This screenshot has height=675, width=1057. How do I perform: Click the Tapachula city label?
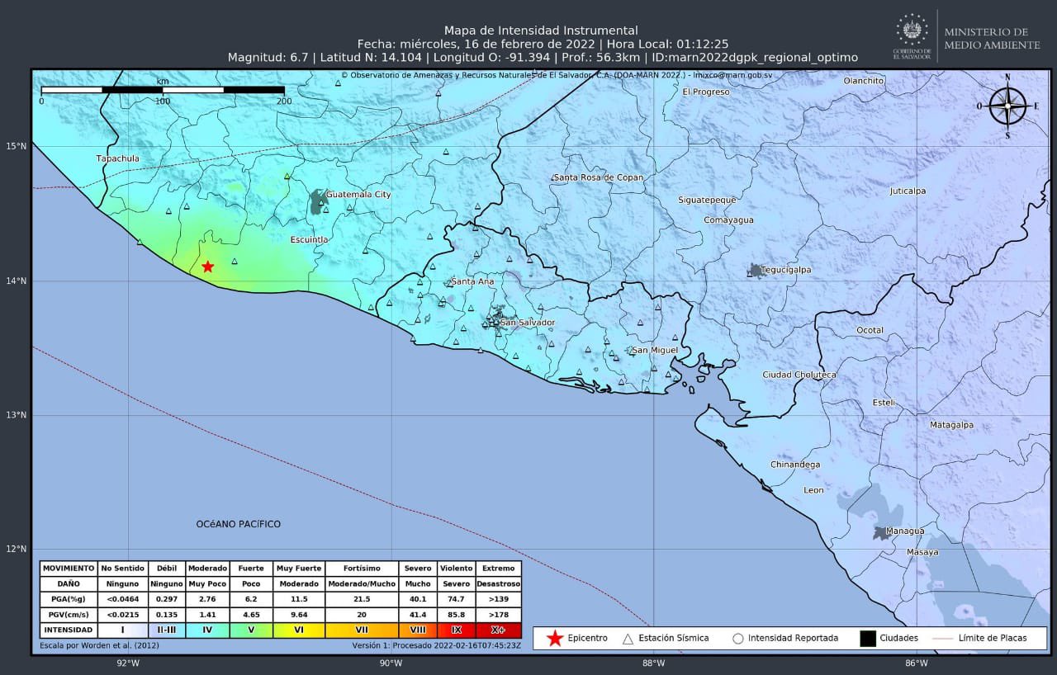pos(117,158)
